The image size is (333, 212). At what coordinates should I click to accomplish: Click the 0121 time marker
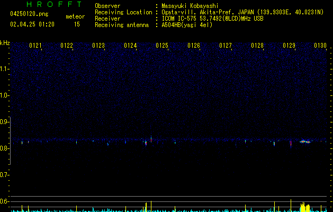(x=35, y=46)
